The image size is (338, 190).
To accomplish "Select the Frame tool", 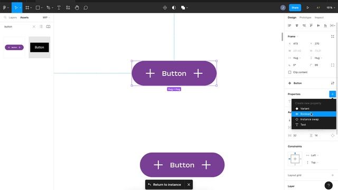I will pyautogui.click(x=27, y=7).
